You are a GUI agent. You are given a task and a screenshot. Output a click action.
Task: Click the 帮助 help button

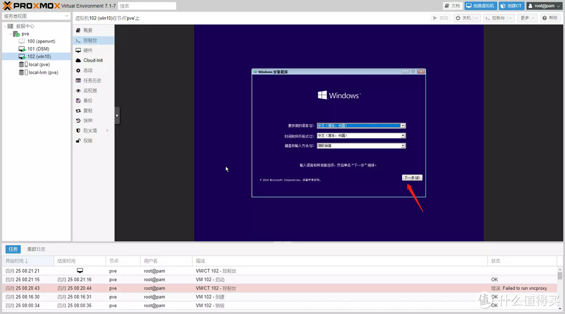(550, 18)
